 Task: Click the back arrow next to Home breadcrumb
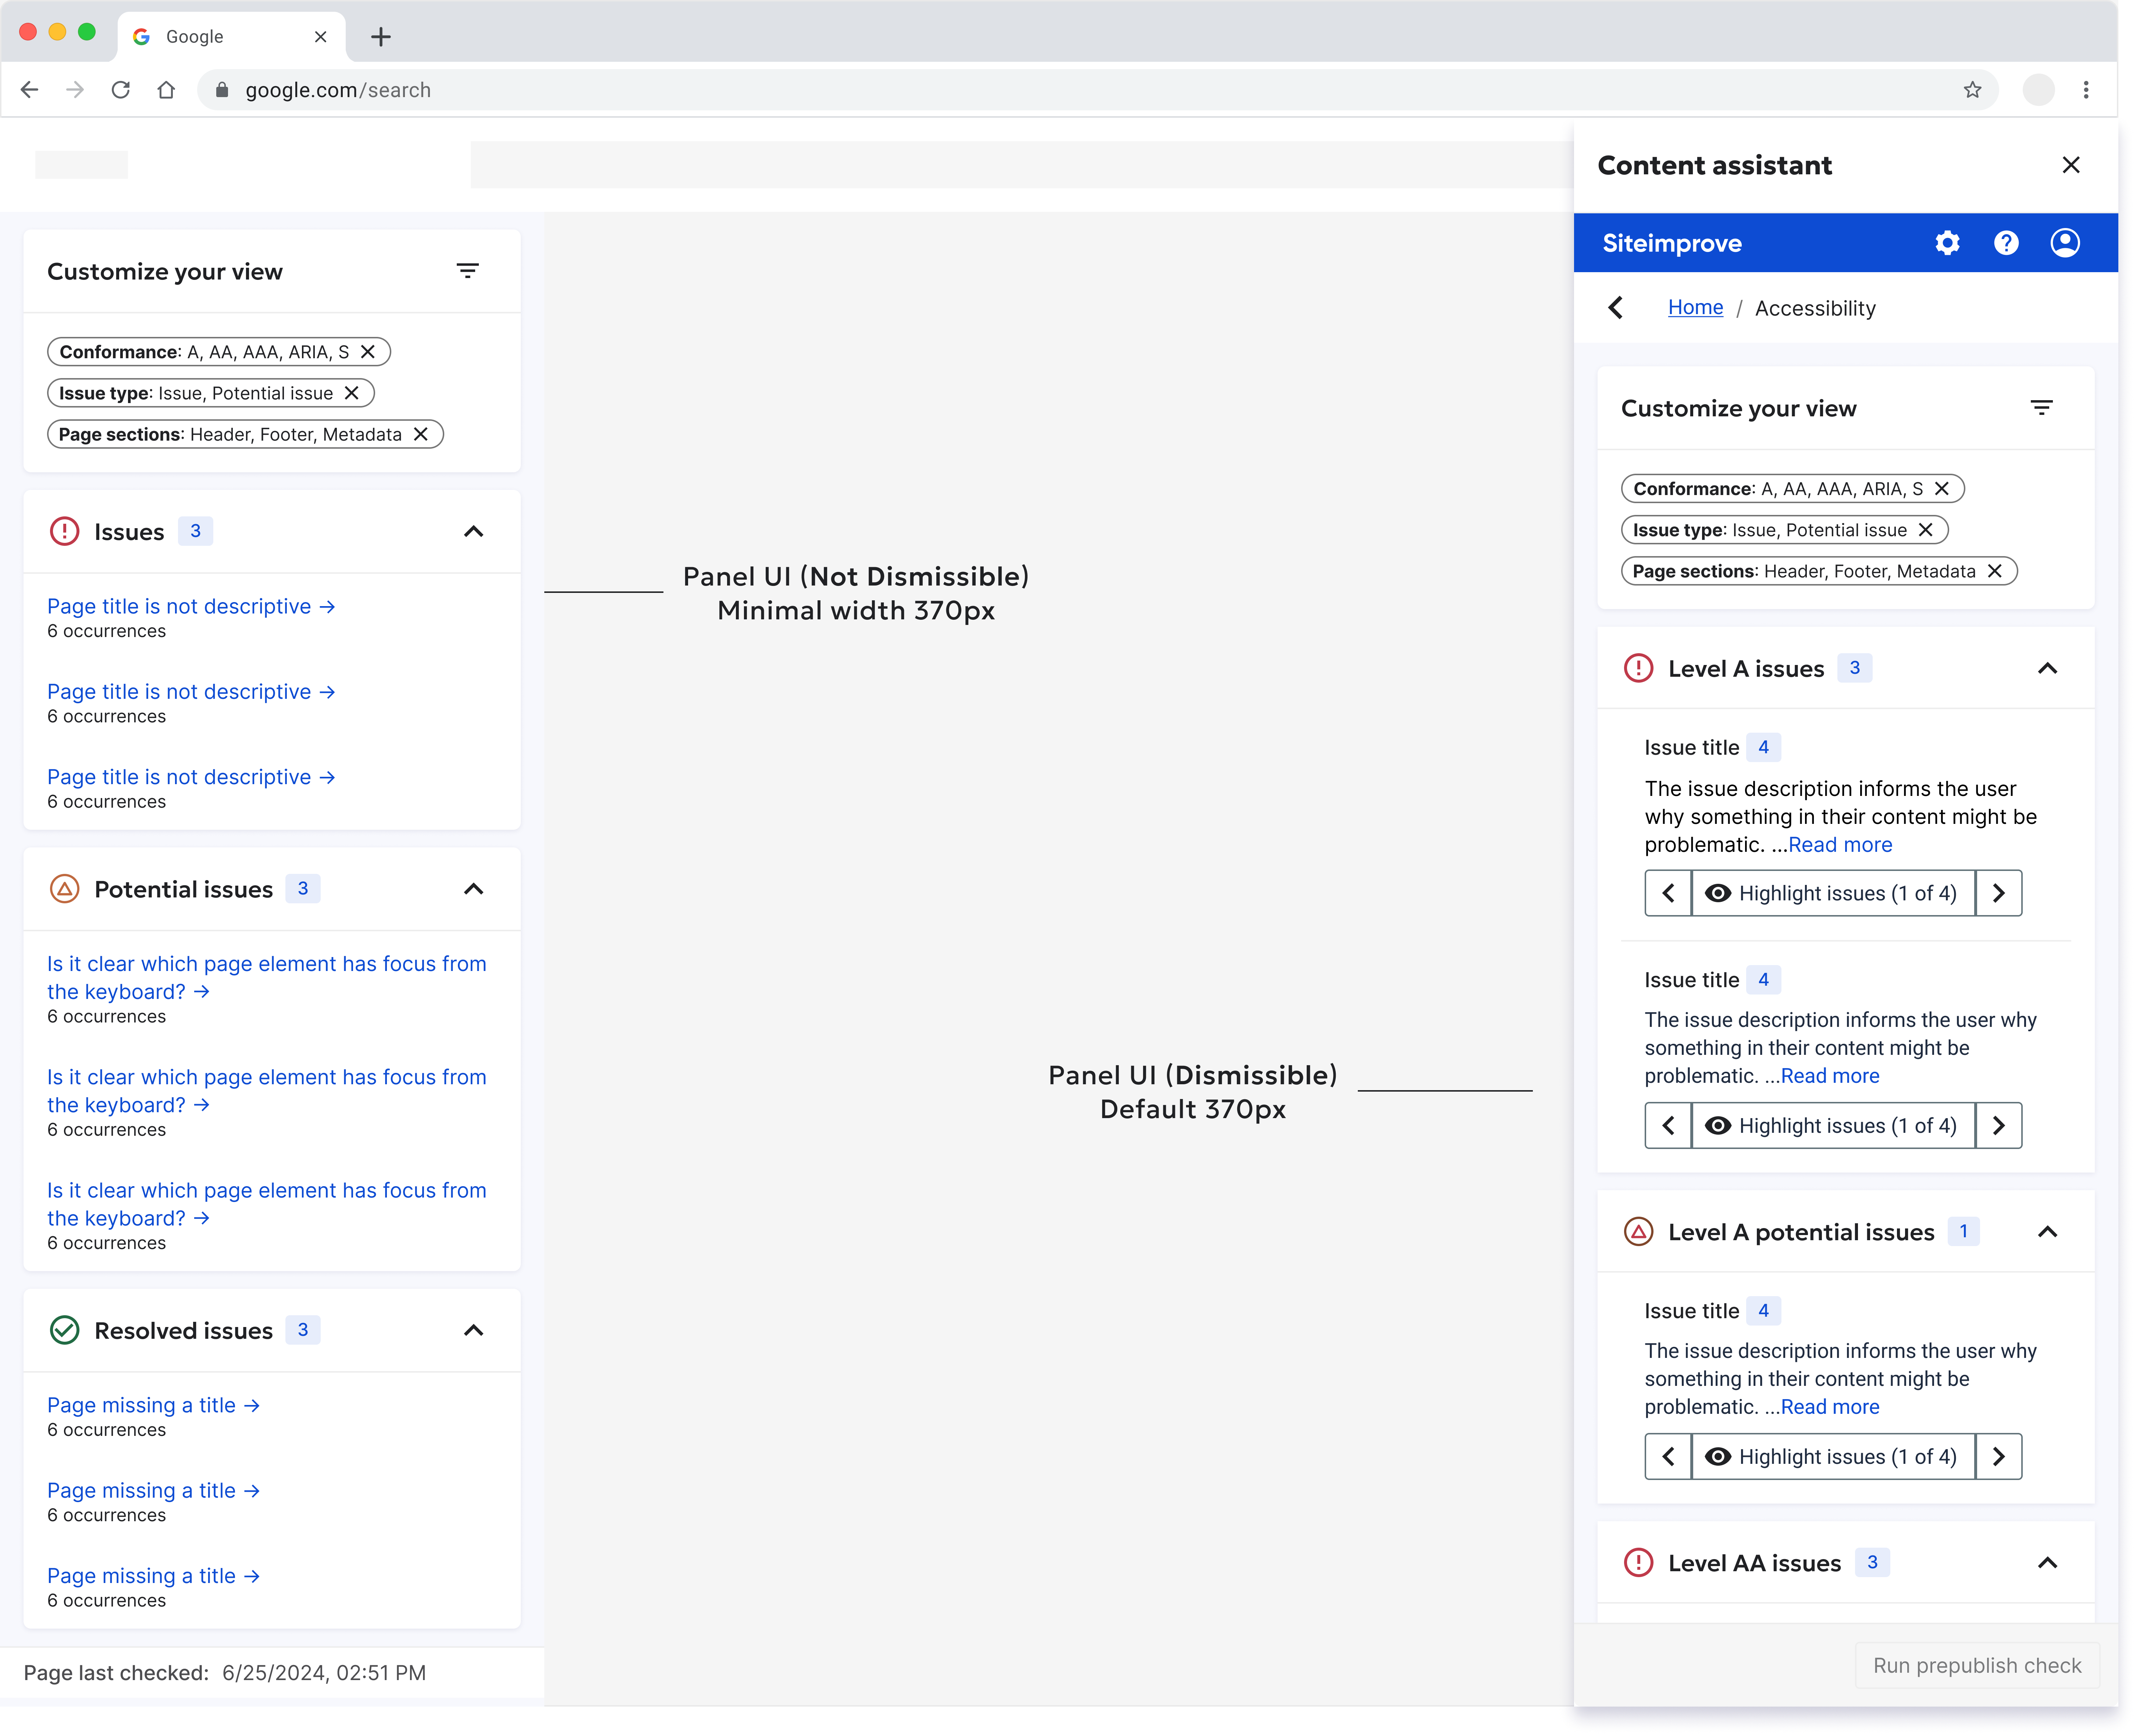[x=1616, y=307]
